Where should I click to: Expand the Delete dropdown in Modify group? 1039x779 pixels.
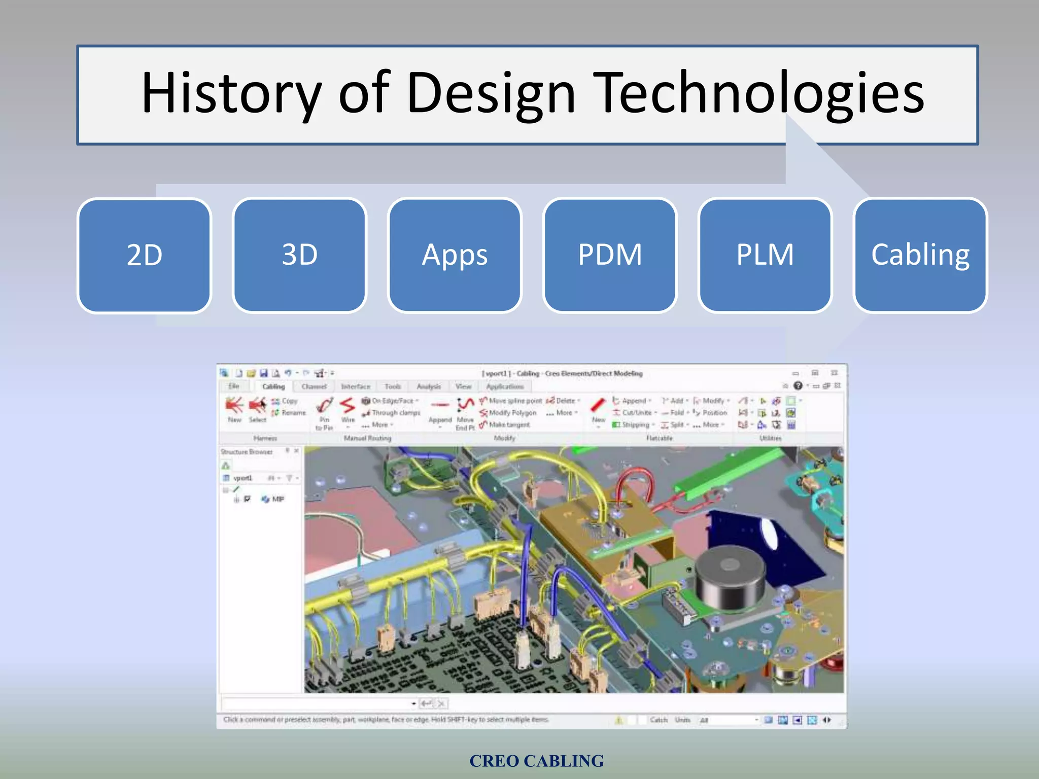coord(579,401)
